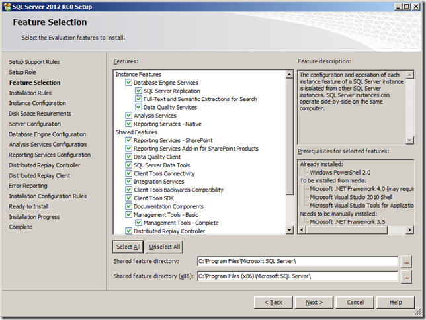Screen dimensions: 426x320
Task: Click the Shared feature directory path field
Action: (x=298, y=261)
